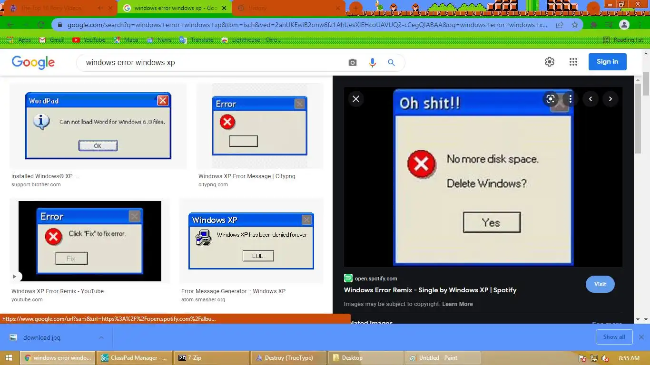
Task: Share this page from address bar
Action: (x=560, y=25)
